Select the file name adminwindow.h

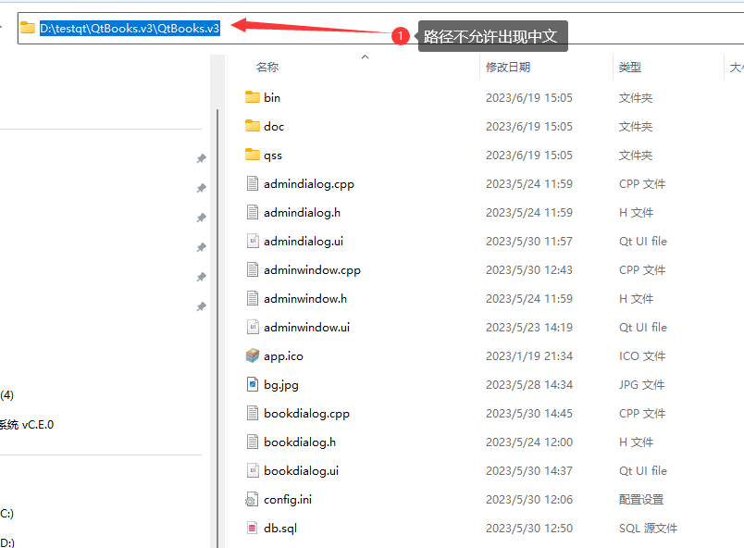[x=305, y=298]
